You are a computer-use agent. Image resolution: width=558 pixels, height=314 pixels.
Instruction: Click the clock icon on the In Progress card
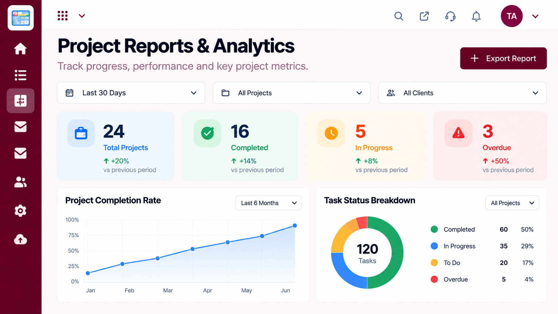pyautogui.click(x=331, y=133)
